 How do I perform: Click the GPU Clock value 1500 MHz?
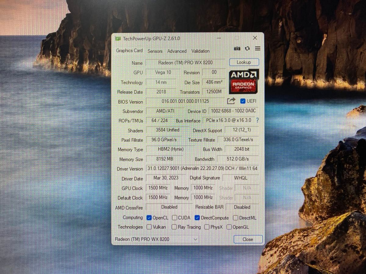click(158, 188)
